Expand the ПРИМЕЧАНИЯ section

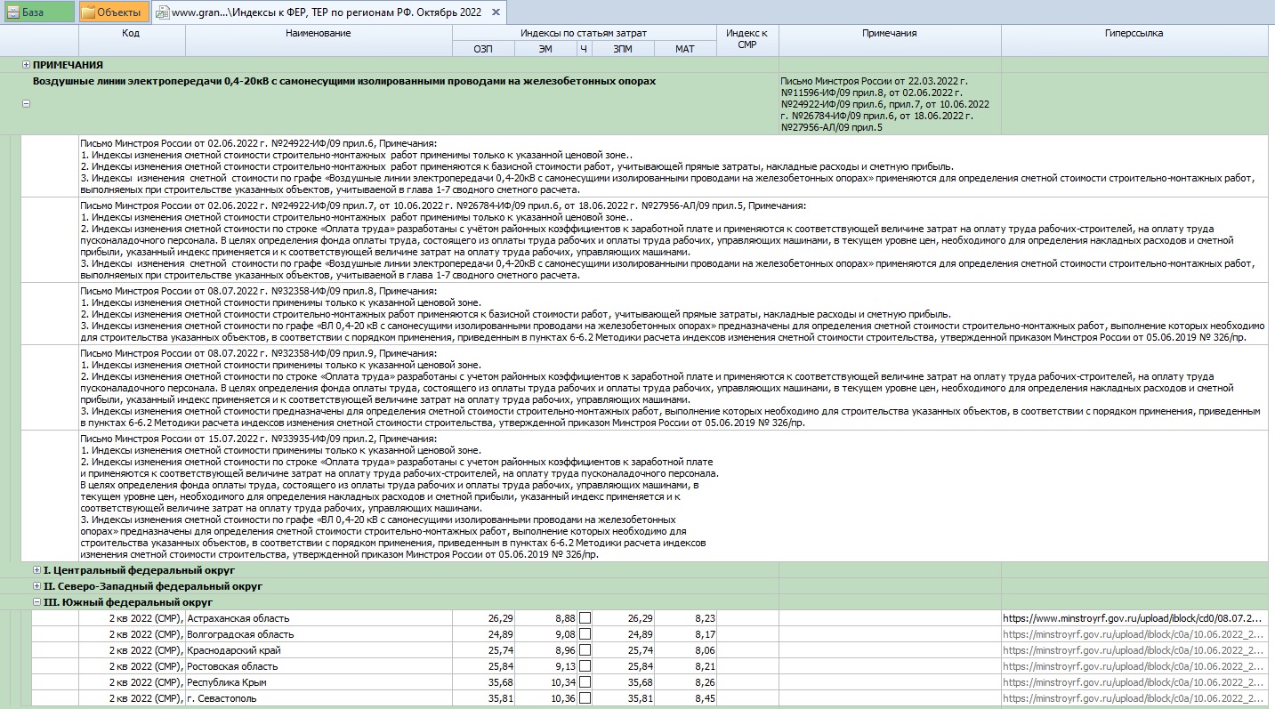click(26, 65)
